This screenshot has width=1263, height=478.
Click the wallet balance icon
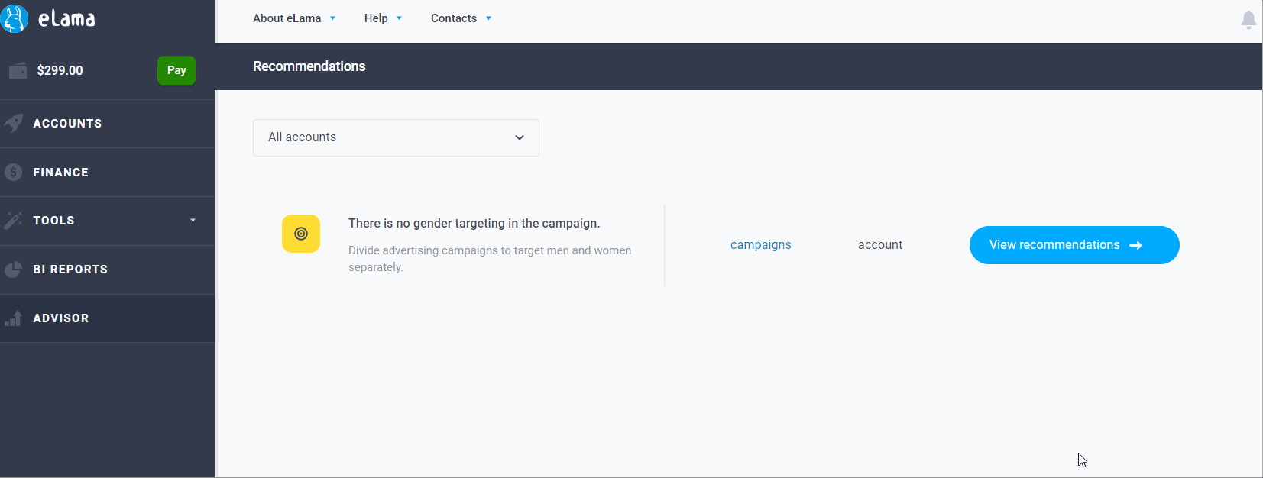click(x=18, y=71)
